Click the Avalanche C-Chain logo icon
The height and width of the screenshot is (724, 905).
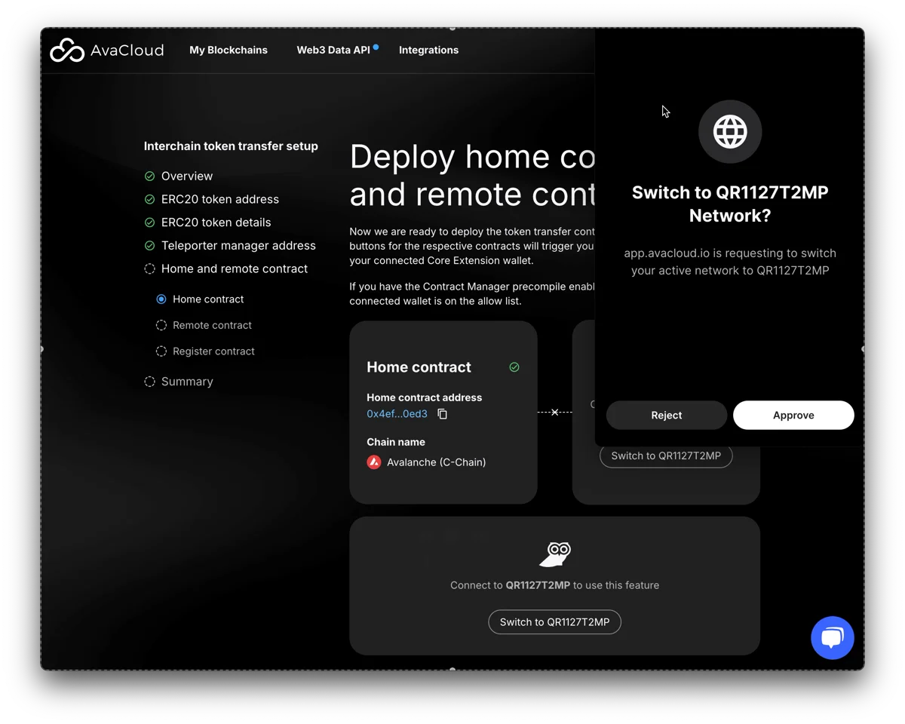[x=374, y=462]
